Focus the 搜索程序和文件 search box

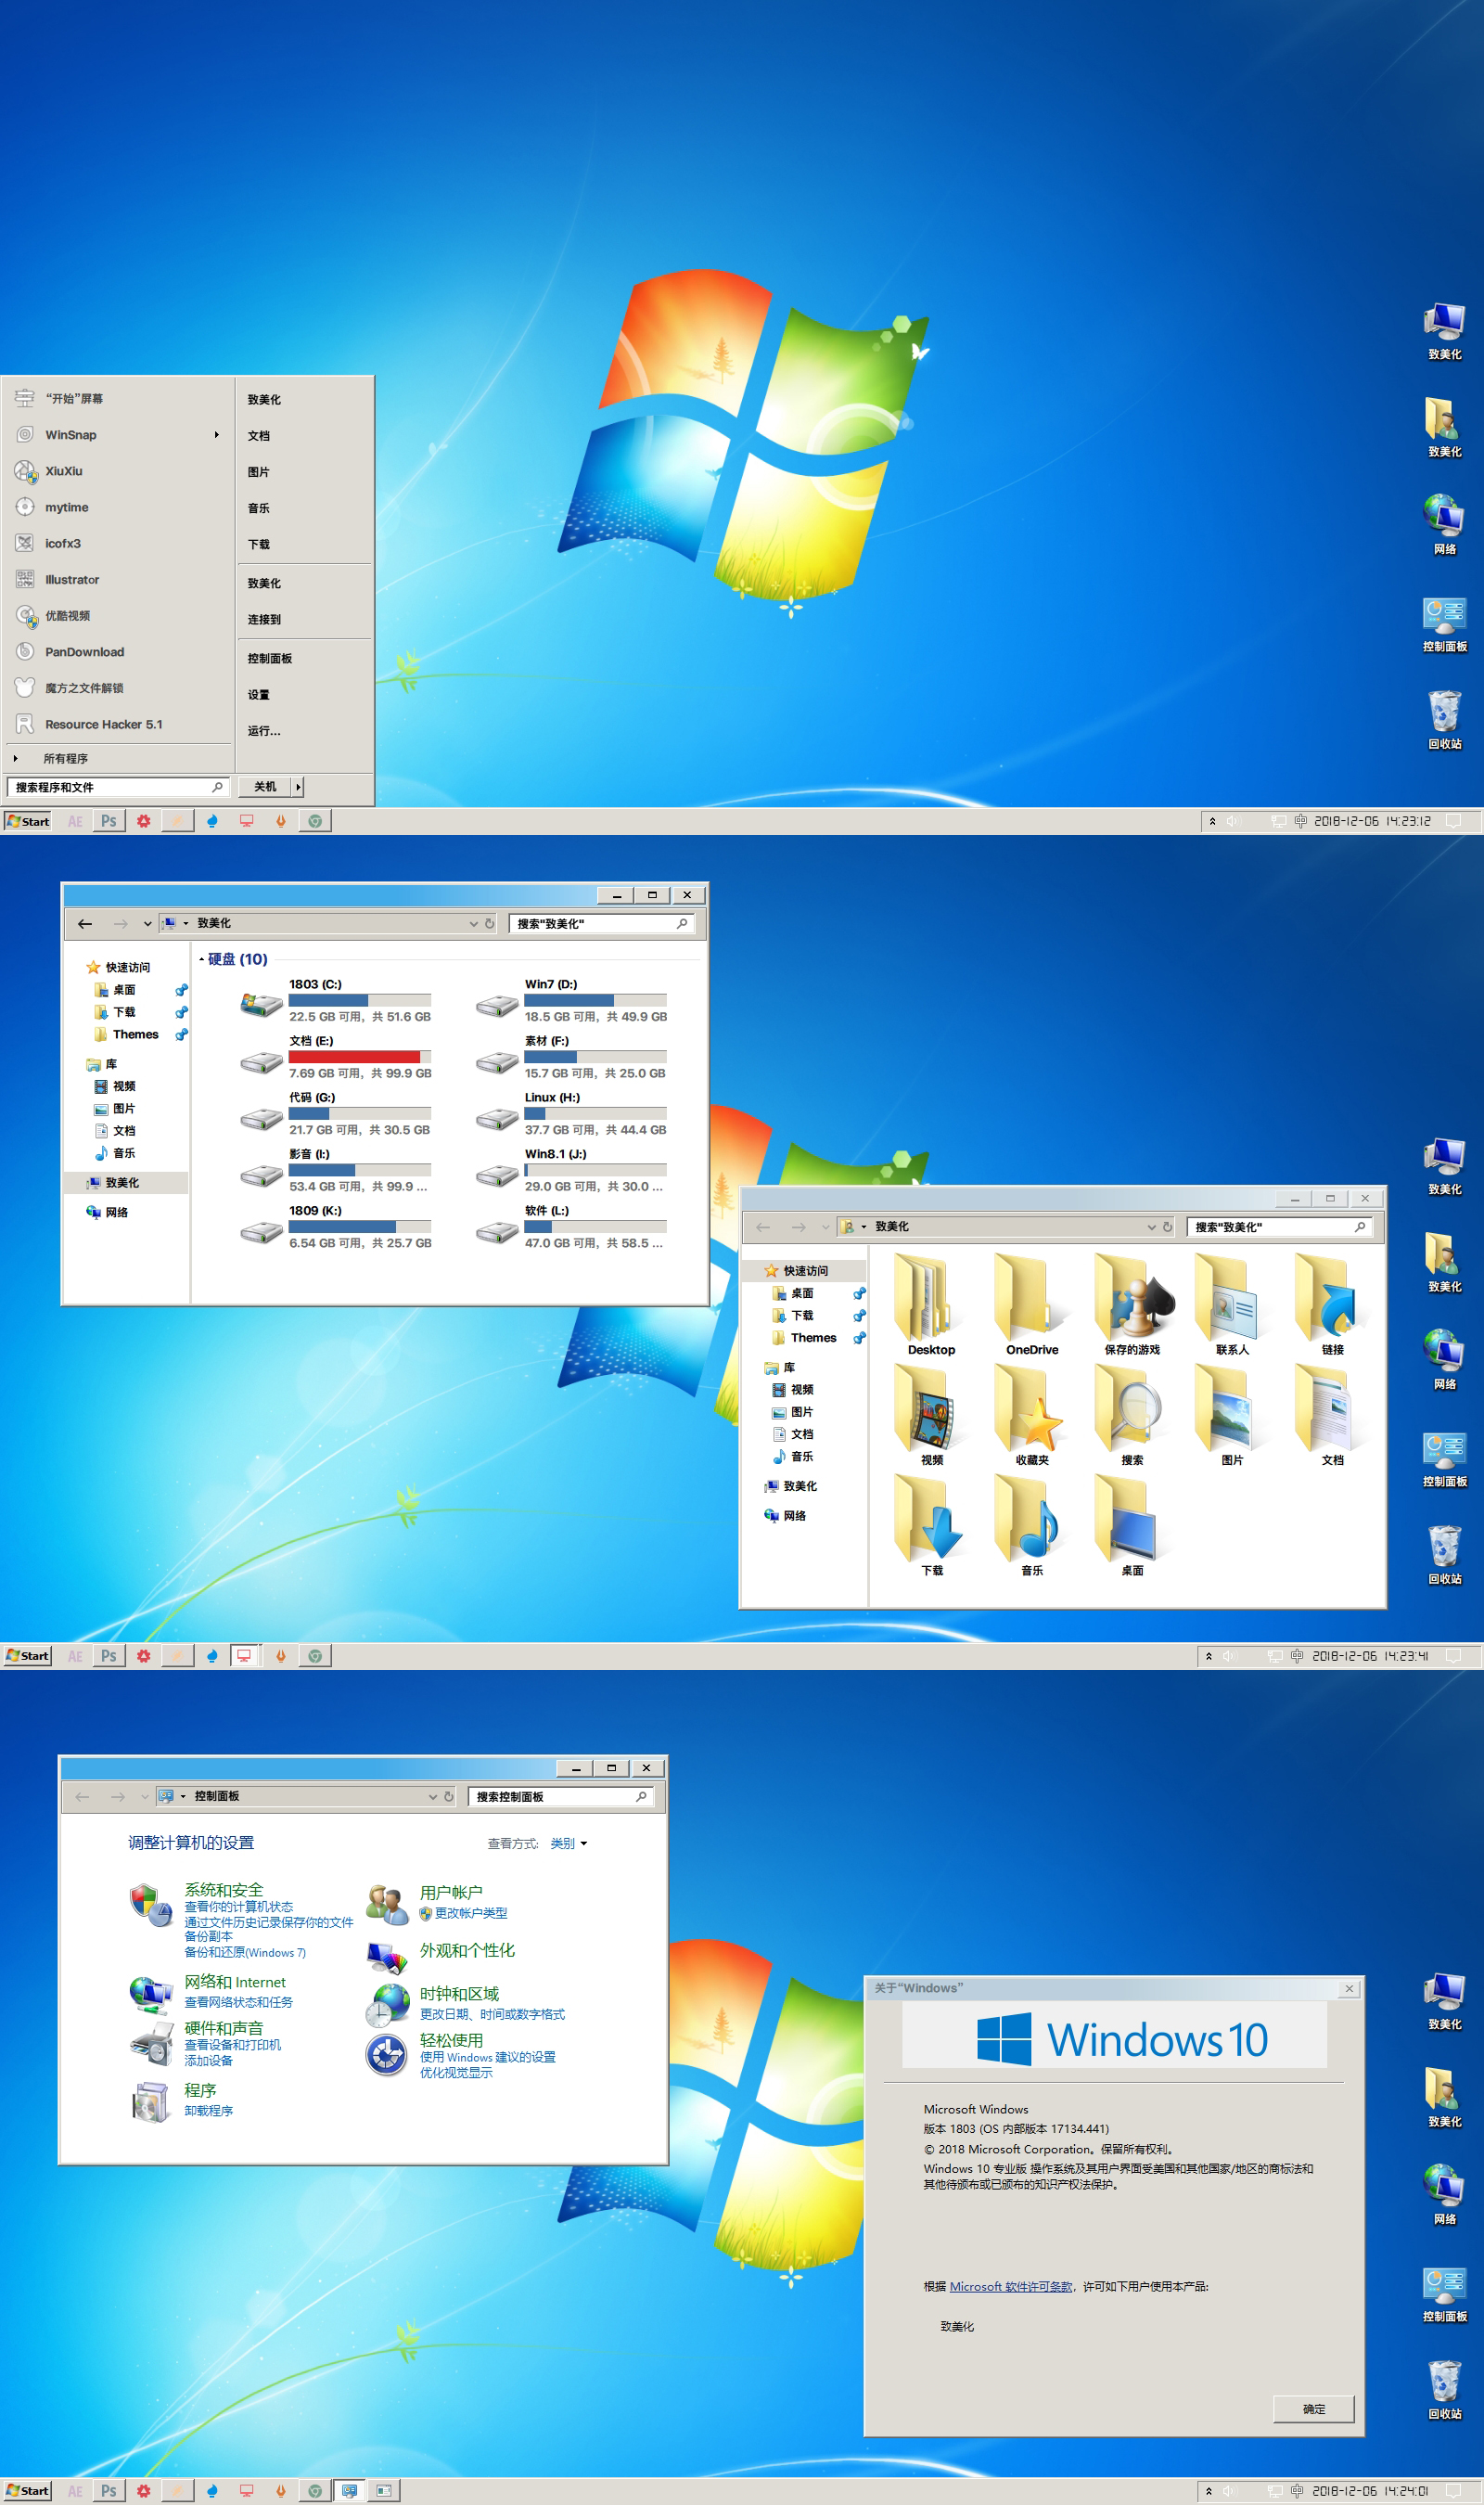click(118, 787)
